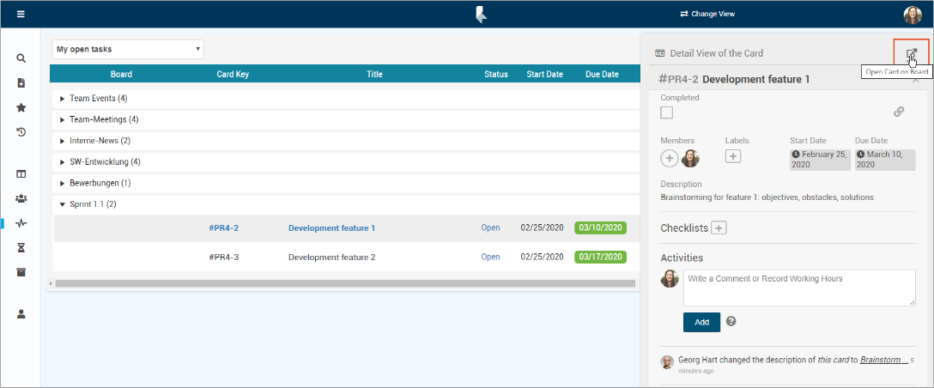Image resolution: width=934 pixels, height=388 pixels.
Task: Open the boards icon in sidebar
Action: pos(21,174)
